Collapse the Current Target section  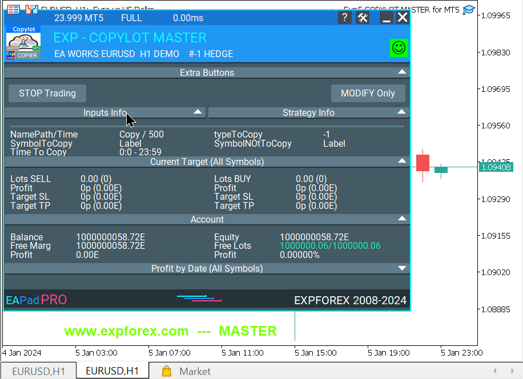(x=402, y=162)
